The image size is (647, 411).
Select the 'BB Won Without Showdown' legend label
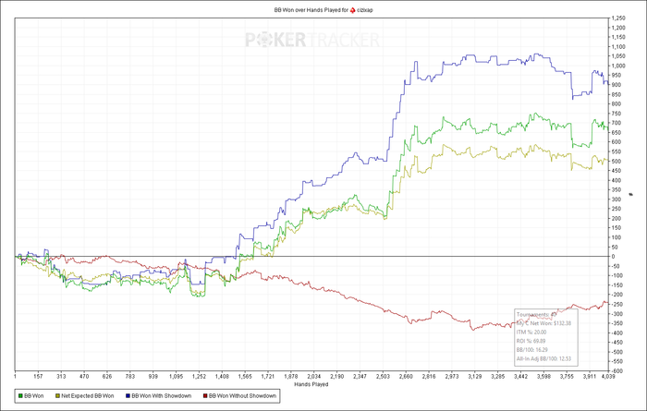242,395
